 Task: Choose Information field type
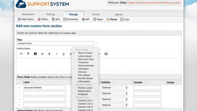pos(84,81)
